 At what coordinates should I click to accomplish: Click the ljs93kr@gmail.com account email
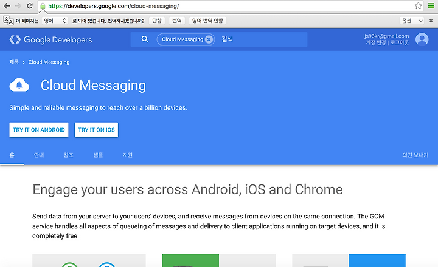[386, 36]
